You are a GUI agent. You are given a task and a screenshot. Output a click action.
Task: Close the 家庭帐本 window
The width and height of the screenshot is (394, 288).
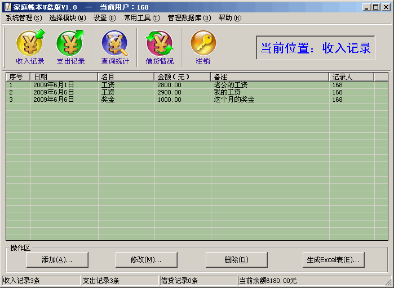386,7
